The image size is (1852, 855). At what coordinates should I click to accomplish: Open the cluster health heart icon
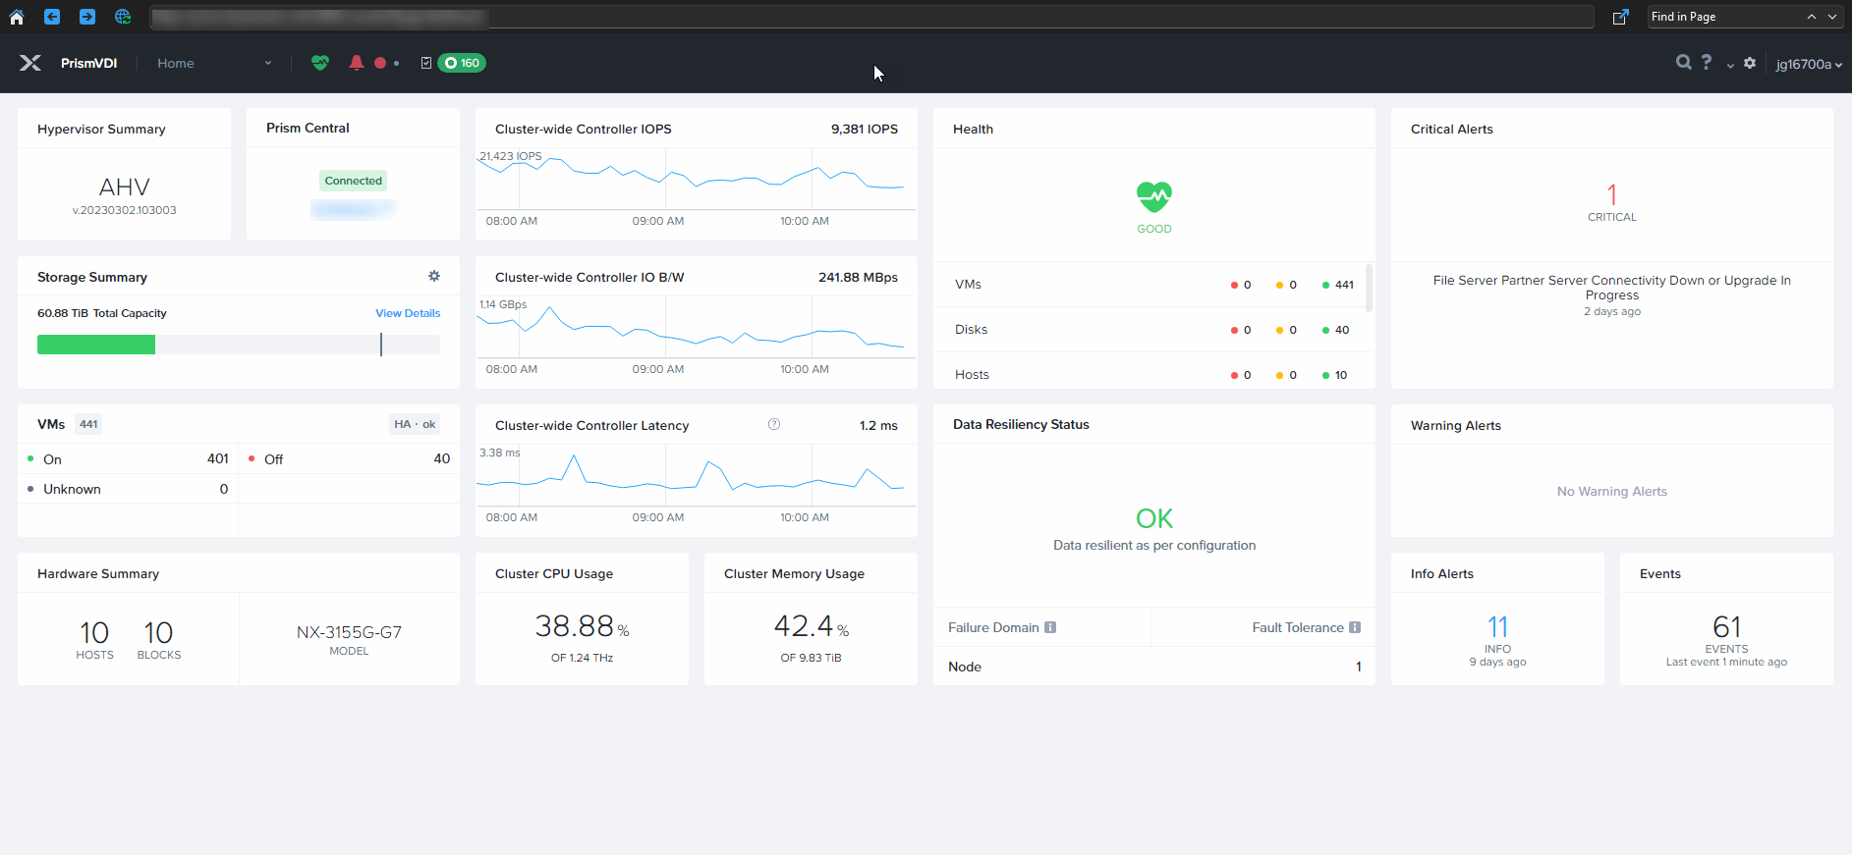[x=320, y=63]
